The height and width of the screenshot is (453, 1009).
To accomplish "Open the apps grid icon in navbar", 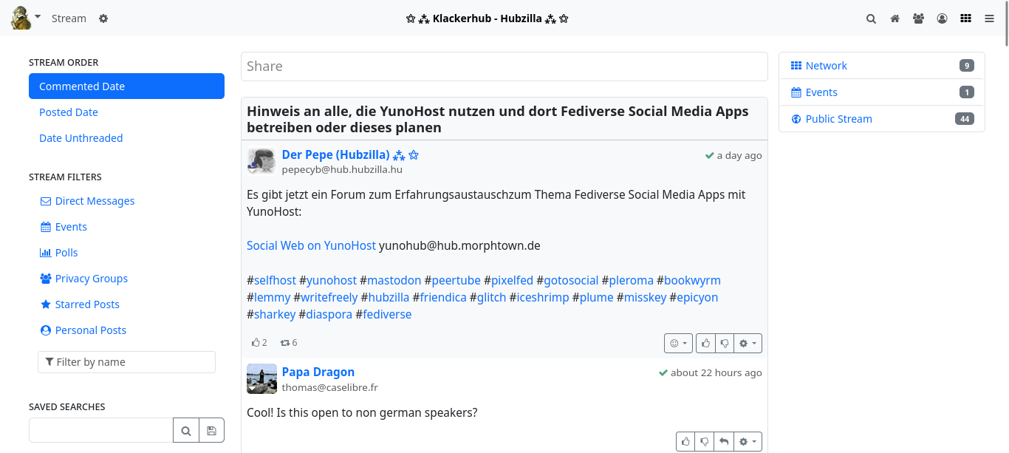I will tap(965, 18).
